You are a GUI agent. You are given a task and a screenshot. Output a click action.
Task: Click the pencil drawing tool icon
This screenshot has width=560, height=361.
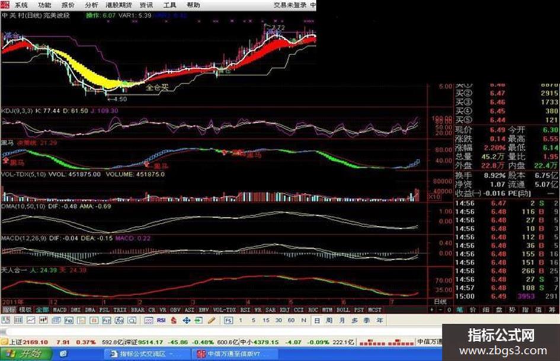tap(212, 320)
